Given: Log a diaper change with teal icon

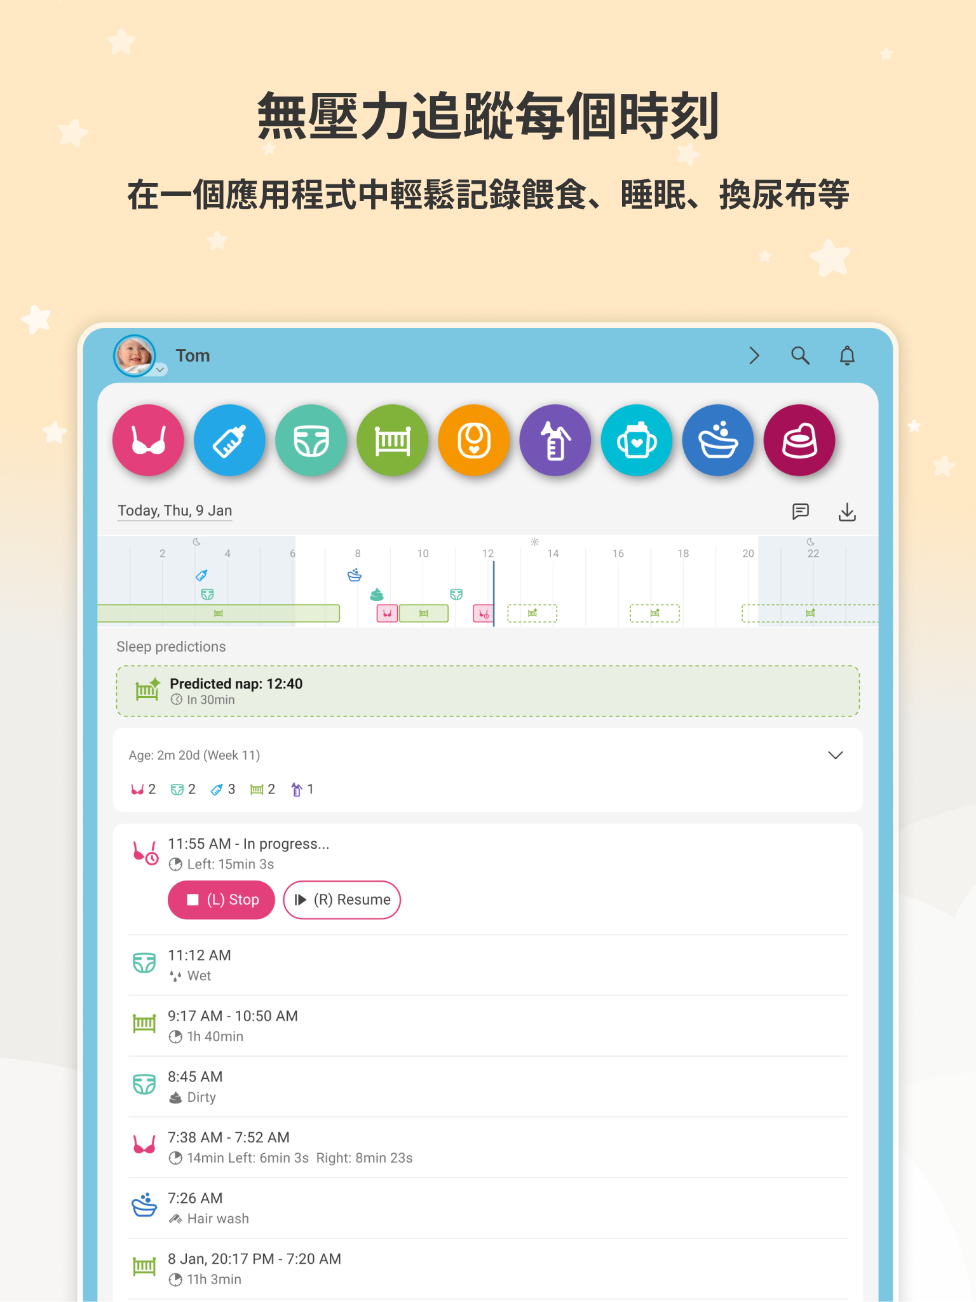Looking at the screenshot, I should (311, 440).
